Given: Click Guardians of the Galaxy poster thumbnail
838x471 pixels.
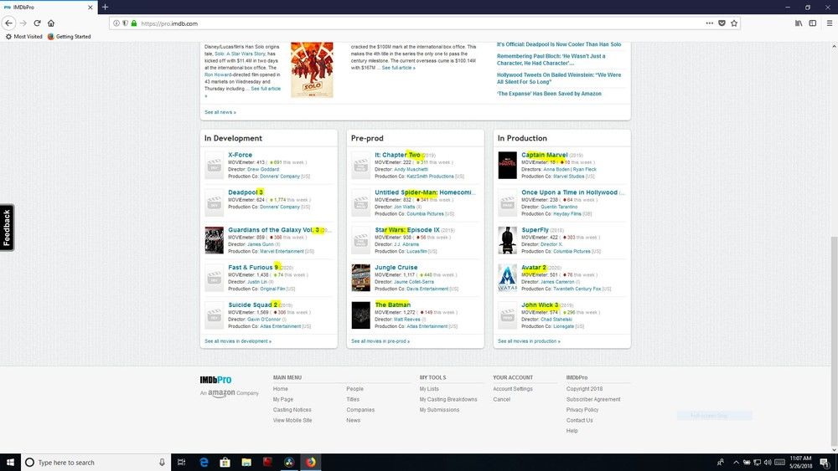Looking at the screenshot, I should coord(214,240).
